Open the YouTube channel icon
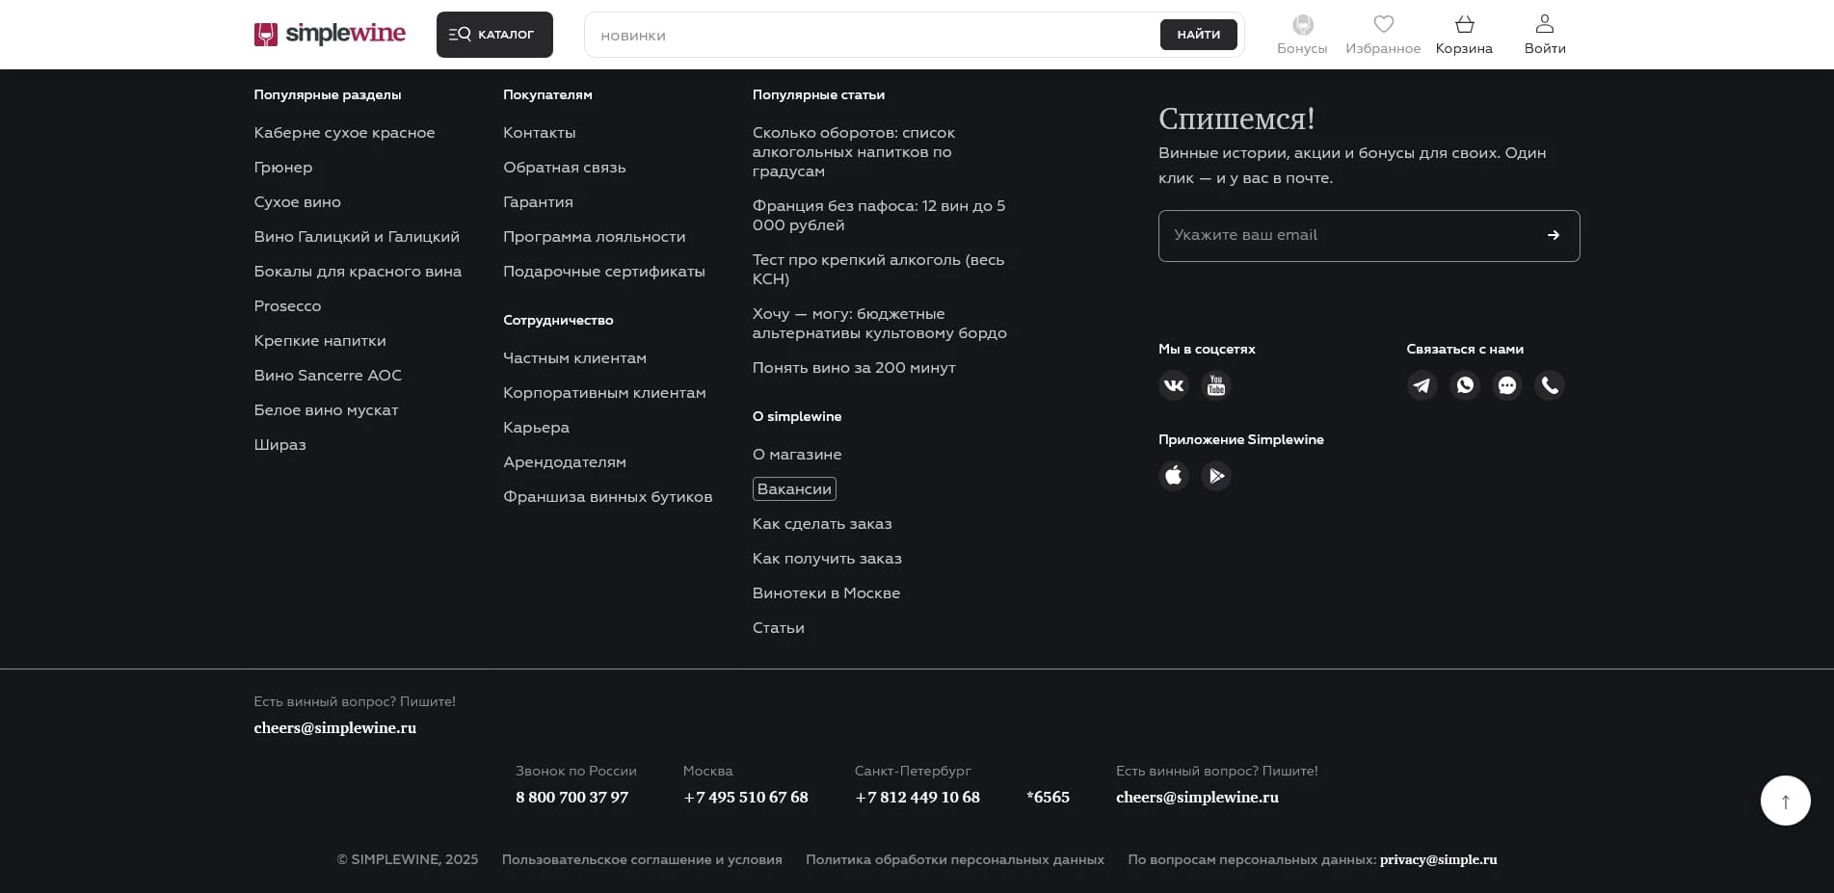The image size is (1834, 893). (x=1215, y=385)
